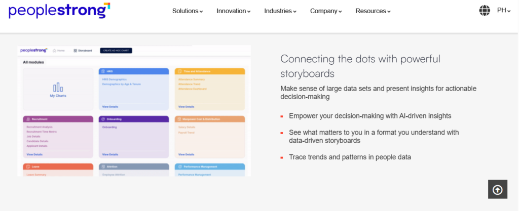Click the Home icon in the dashboard screenshot
The height and width of the screenshot is (211, 519).
pyautogui.click(x=55, y=51)
